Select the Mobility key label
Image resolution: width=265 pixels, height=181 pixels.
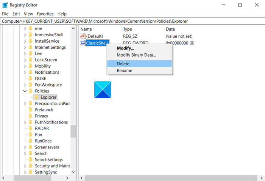tap(43, 66)
